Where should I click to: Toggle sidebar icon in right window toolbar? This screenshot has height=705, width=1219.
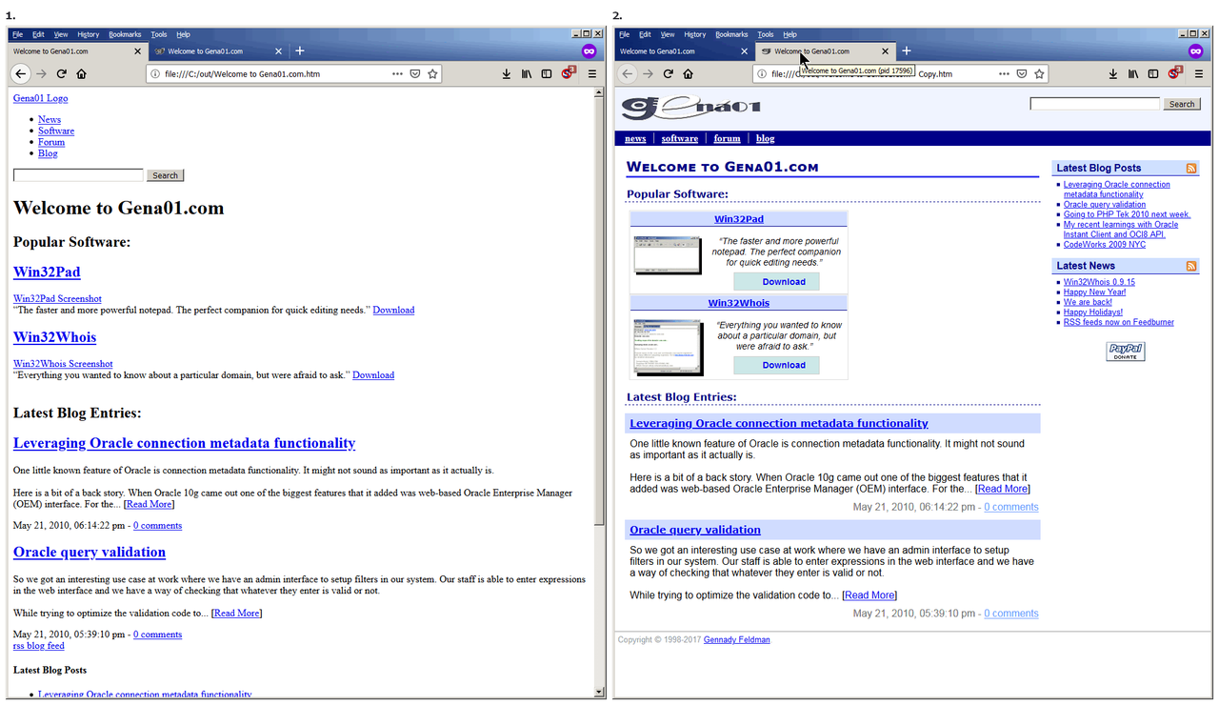pos(1153,73)
